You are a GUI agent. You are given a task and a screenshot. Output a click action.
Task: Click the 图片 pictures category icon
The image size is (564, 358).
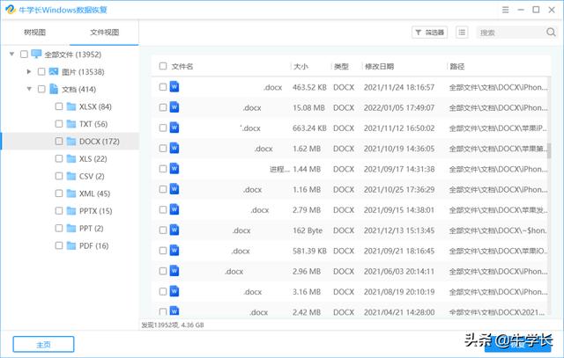pos(54,71)
